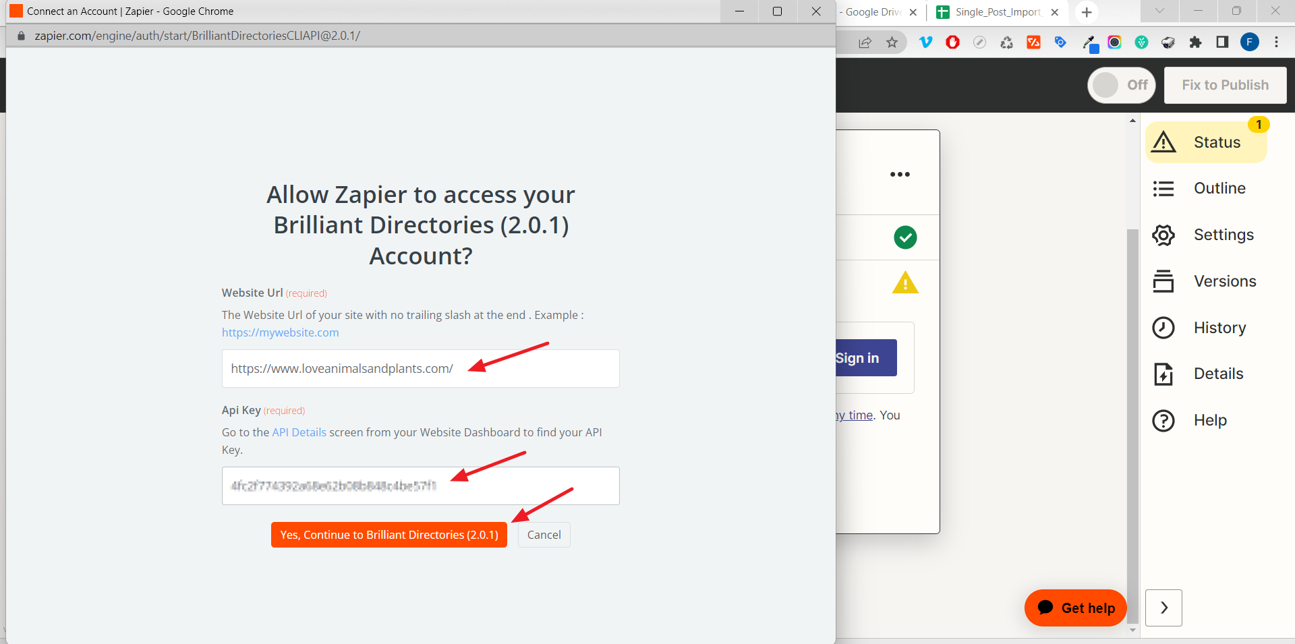Open the tab search dropdown chevron
The width and height of the screenshot is (1295, 644).
point(1159,11)
